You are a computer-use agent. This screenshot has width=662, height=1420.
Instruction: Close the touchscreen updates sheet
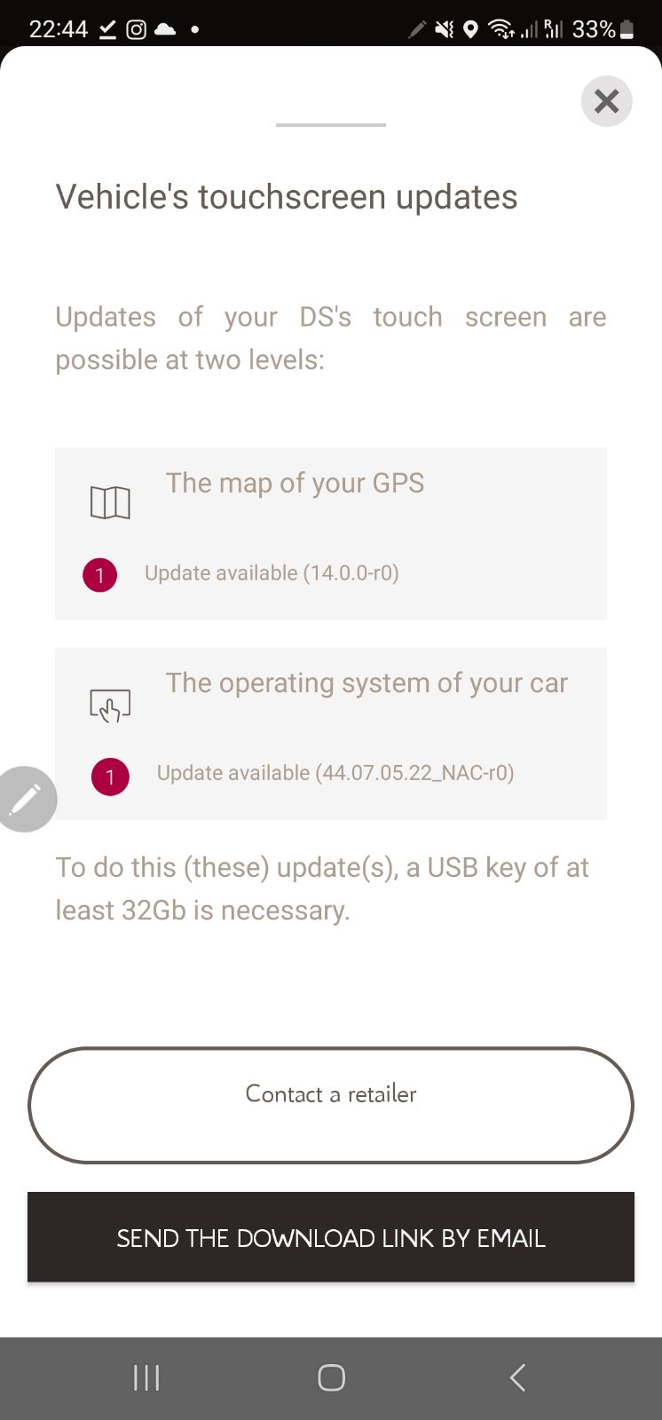(x=606, y=101)
